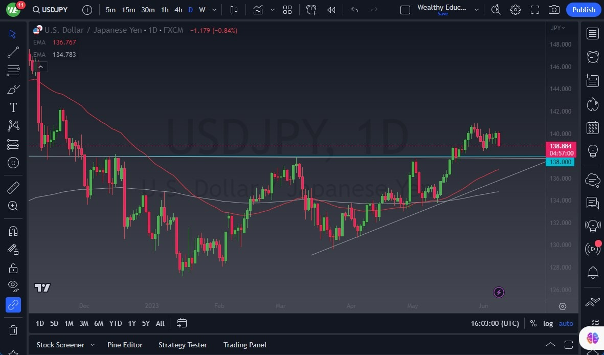
Task: Hide all drawings on chart
Action: tap(13, 286)
